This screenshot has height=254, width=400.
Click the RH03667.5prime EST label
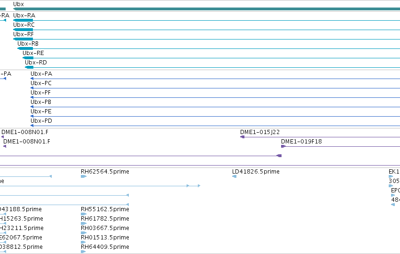click(x=105, y=228)
